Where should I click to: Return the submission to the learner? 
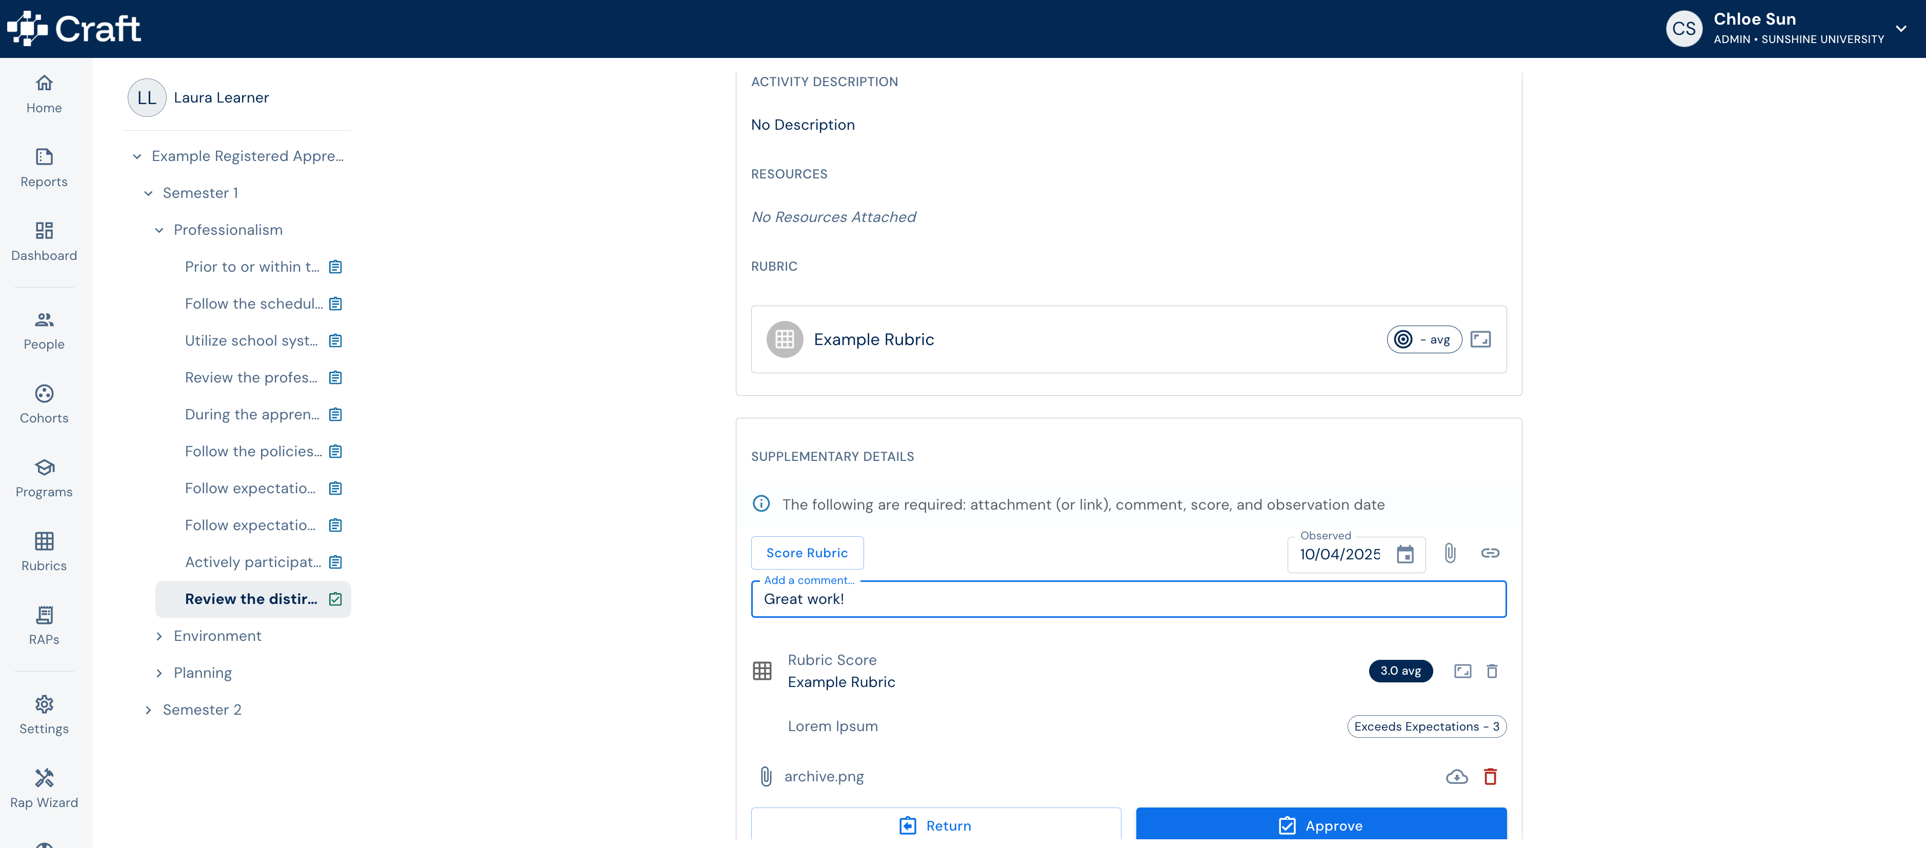click(935, 825)
